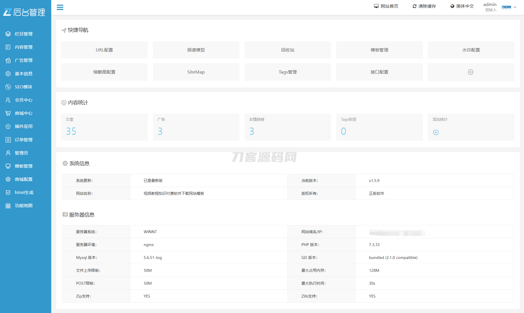
Task: Click the monitor icon beside 网站首页
Action: pyautogui.click(x=376, y=6)
